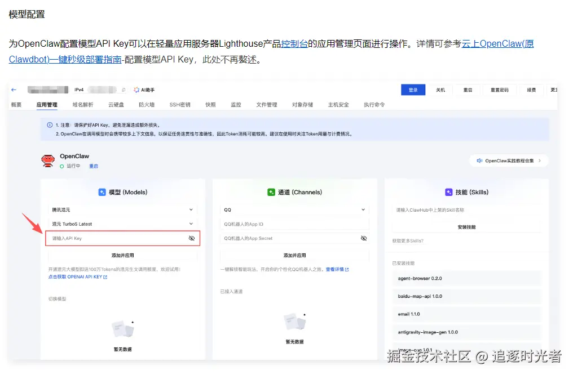Open the 主机安全 tab
The image size is (573, 375).
[x=338, y=105]
